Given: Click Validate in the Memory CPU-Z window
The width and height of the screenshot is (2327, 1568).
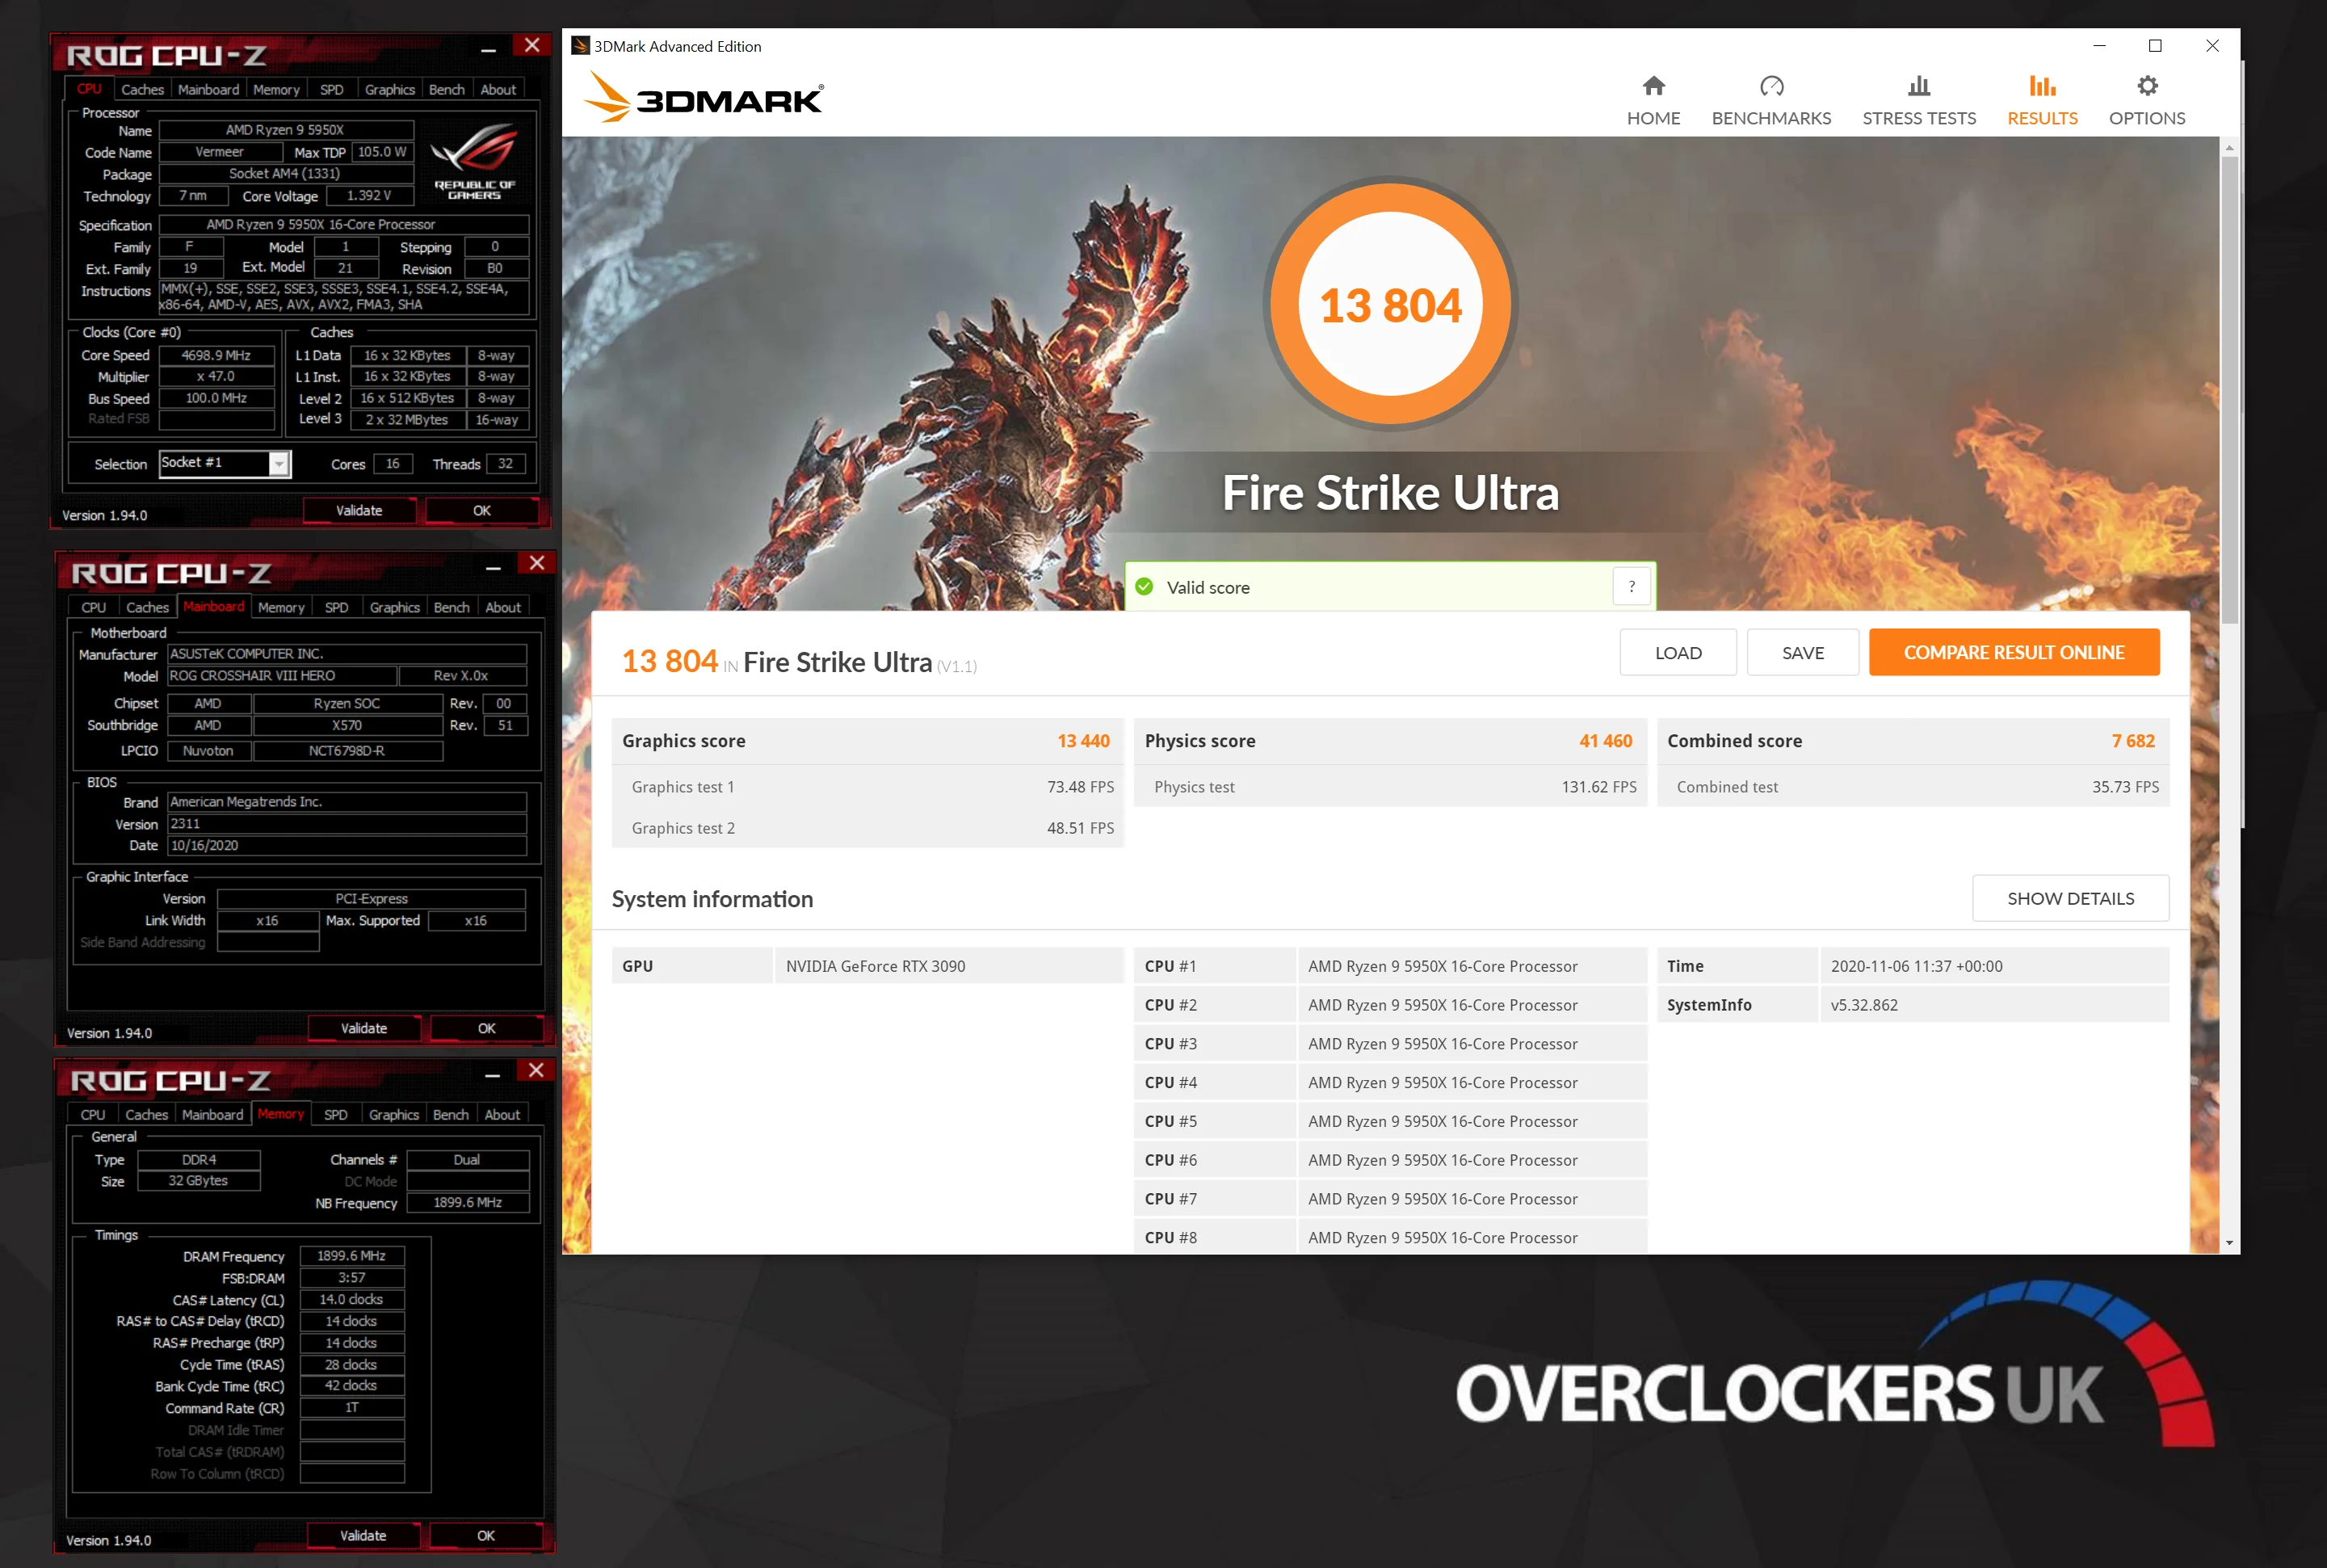Looking at the screenshot, I should (363, 1535).
